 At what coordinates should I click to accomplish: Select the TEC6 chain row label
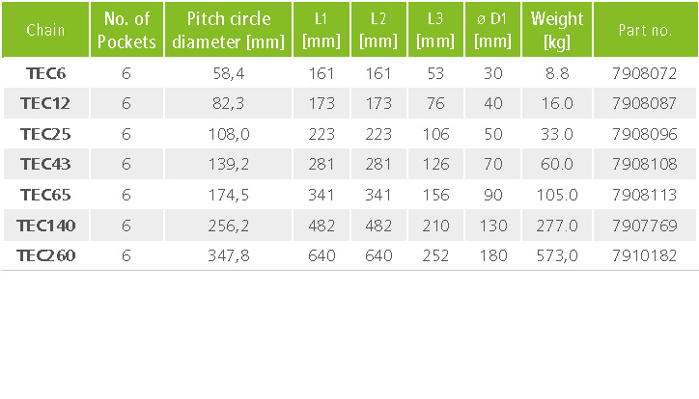[x=46, y=73]
